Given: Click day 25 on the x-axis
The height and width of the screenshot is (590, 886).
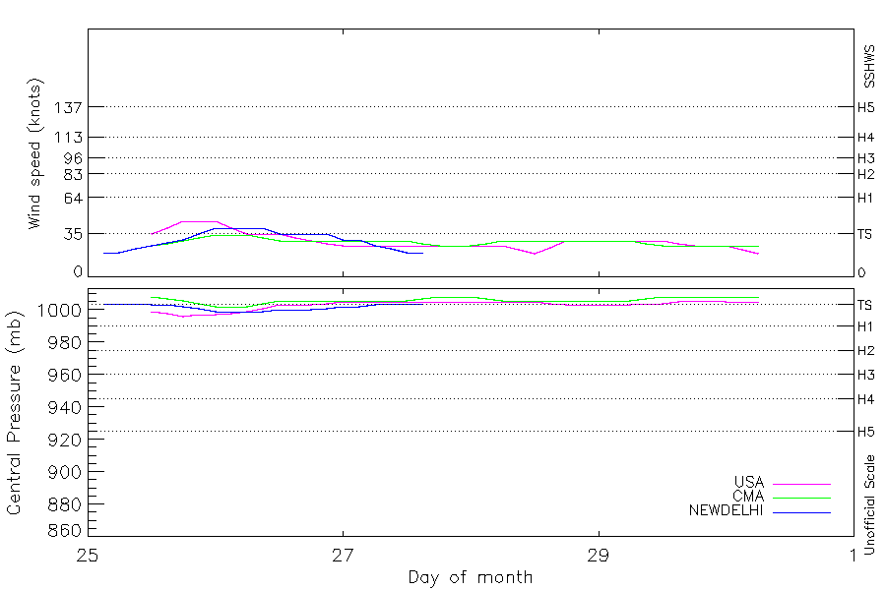Looking at the screenshot, I should coord(88,556).
